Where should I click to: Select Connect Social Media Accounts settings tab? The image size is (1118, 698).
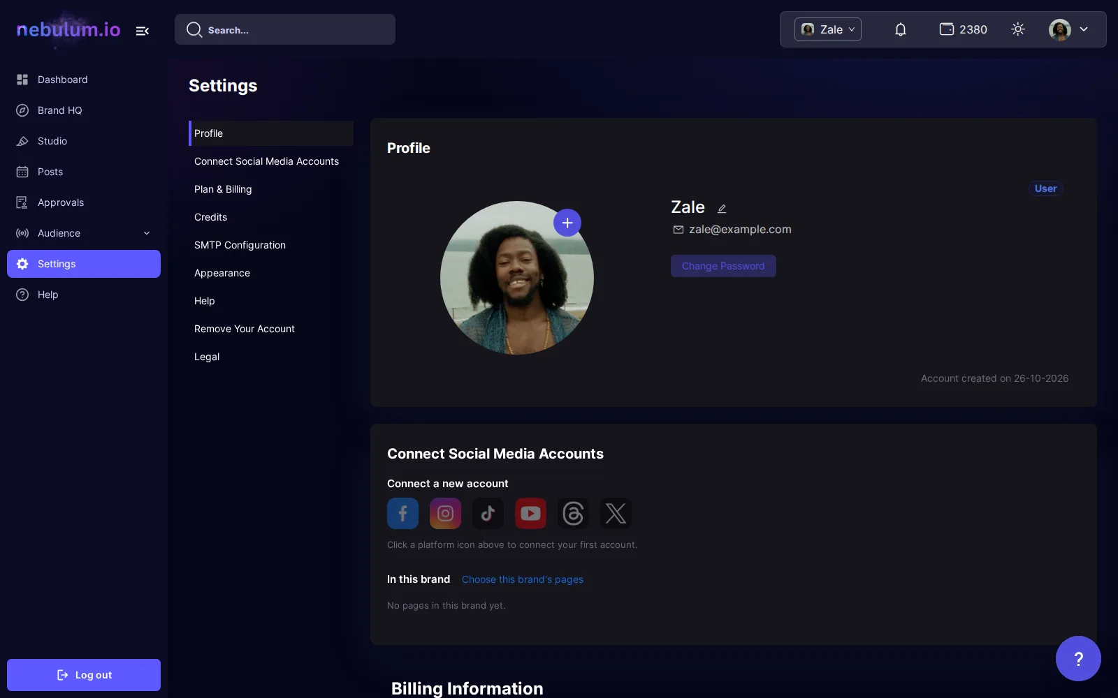(271, 161)
